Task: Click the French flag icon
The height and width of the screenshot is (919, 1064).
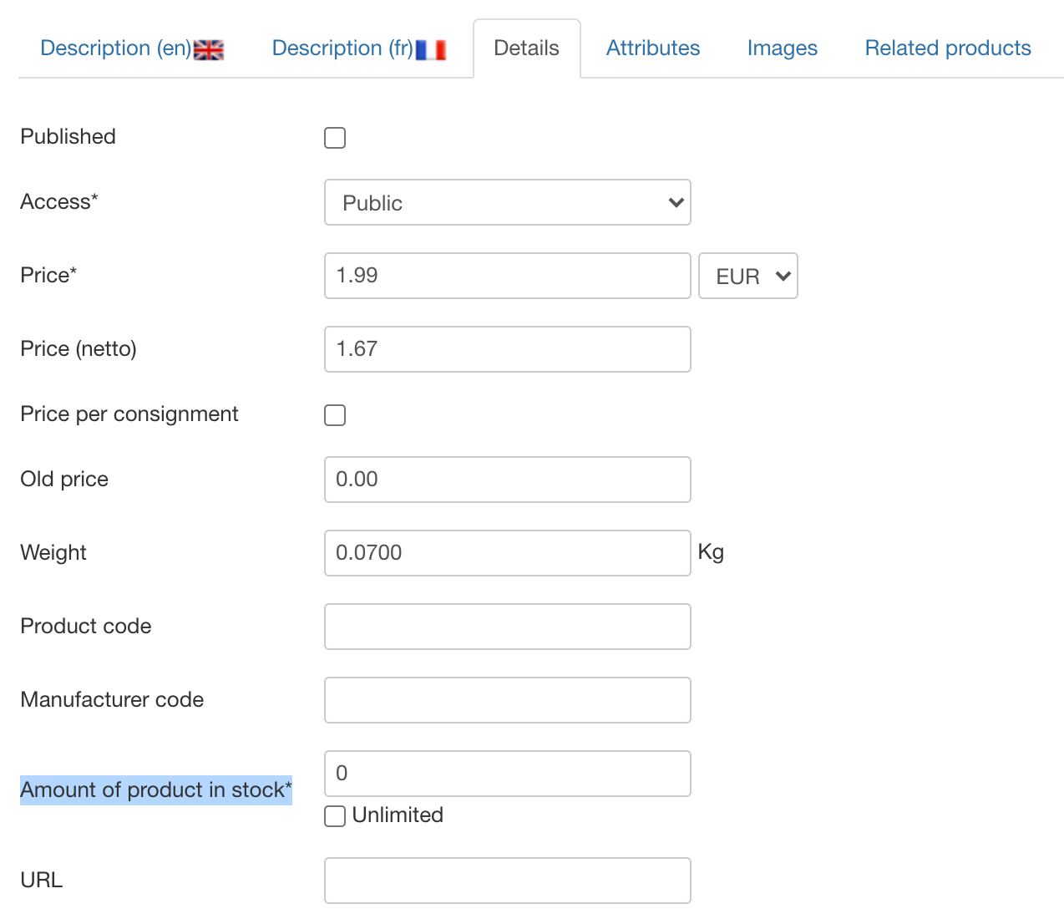Action: [431, 50]
